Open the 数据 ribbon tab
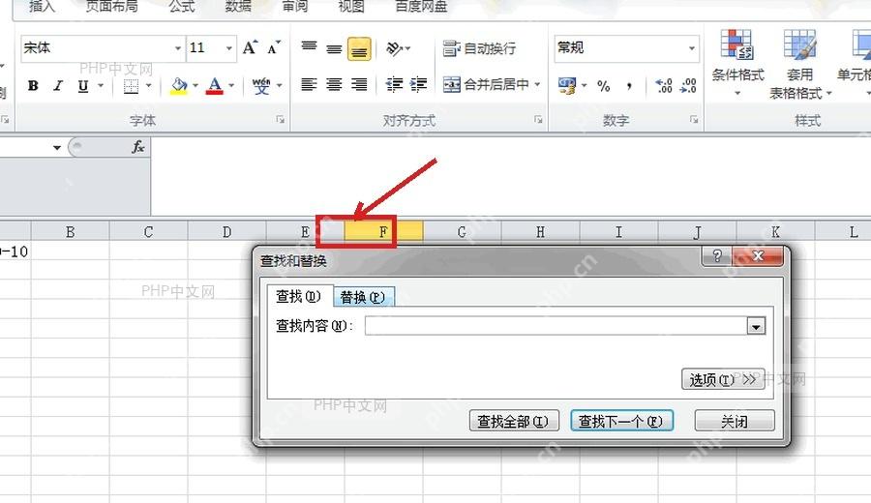 point(238,6)
